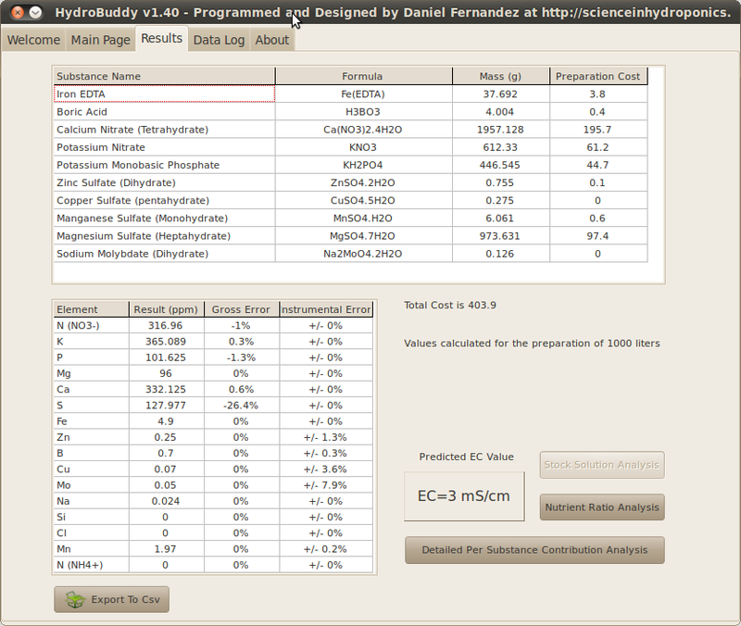This screenshot has height=626, width=741.
Task: Click the green box icon on Export To Csv
Action: tap(75, 599)
